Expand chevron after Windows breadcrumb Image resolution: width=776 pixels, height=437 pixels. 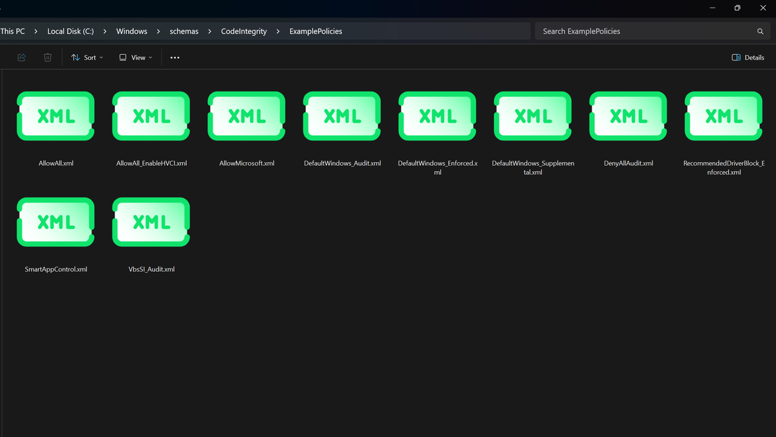pos(158,31)
